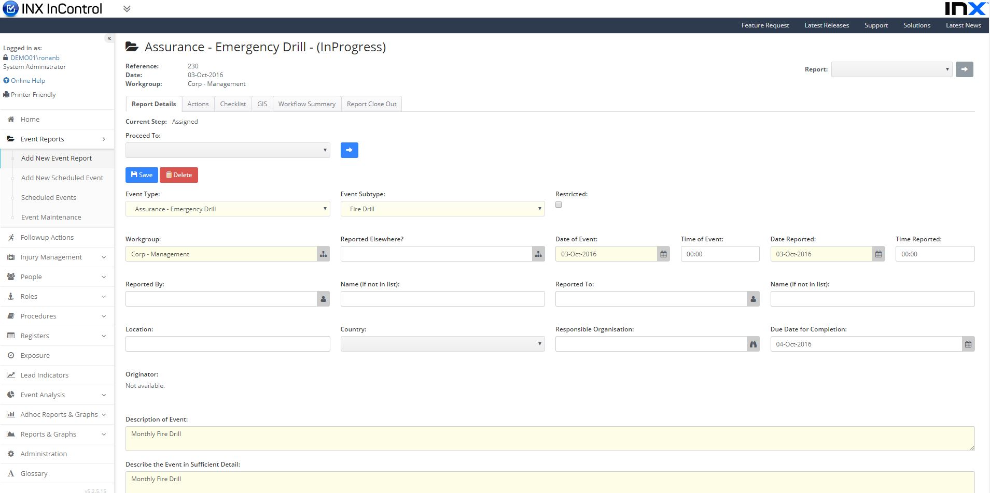Open Workgroup hierarchy picker icon
Image resolution: width=990 pixels, height=493 pixels.
click(324, 254)
